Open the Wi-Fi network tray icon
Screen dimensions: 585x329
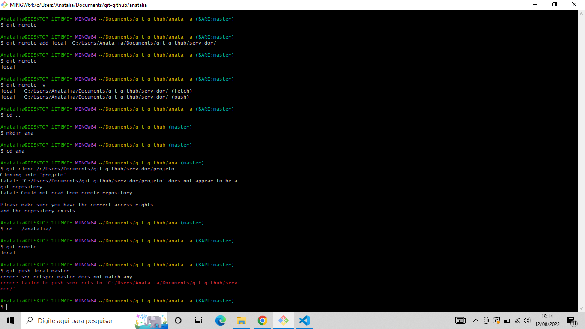click(x=517, y=320)
